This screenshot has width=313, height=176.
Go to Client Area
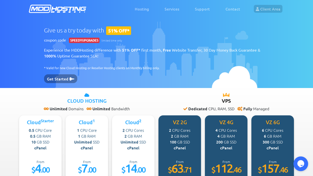(268, 9)
